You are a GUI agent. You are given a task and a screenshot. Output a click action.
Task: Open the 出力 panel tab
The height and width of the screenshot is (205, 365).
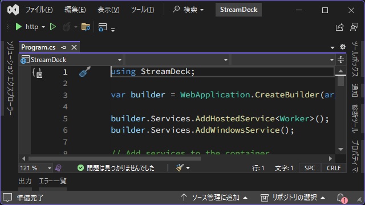click(25, 181)
